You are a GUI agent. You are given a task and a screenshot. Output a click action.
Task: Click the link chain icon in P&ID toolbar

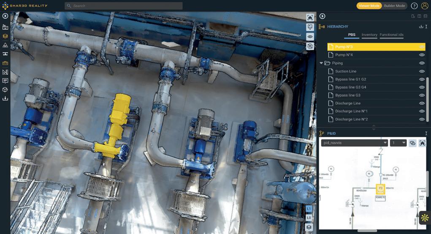pos(412,143)
